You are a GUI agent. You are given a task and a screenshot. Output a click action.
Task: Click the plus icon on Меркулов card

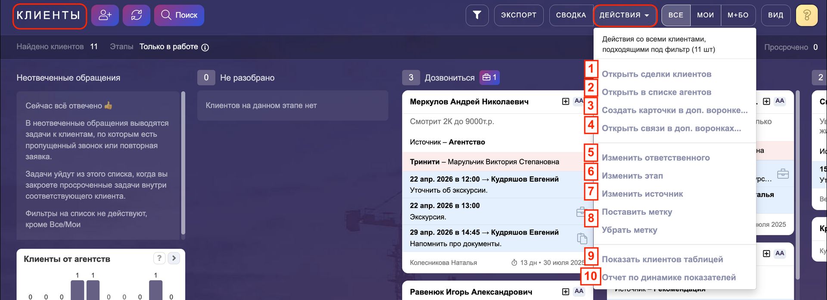tap(566, 102)
